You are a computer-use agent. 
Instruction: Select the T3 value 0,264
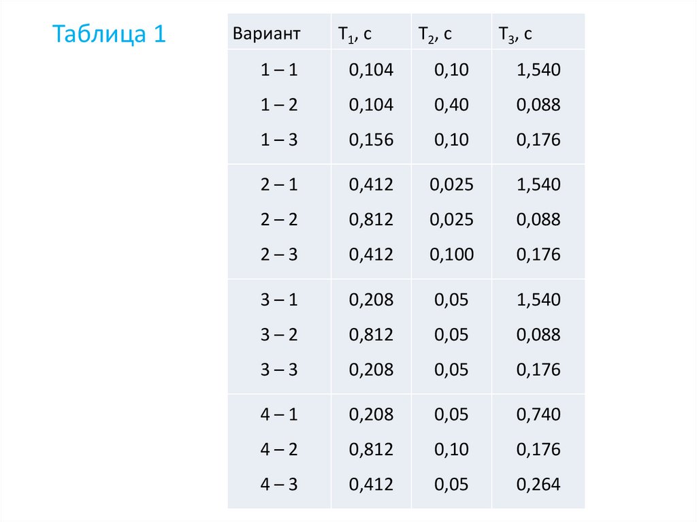coord(538,485)
